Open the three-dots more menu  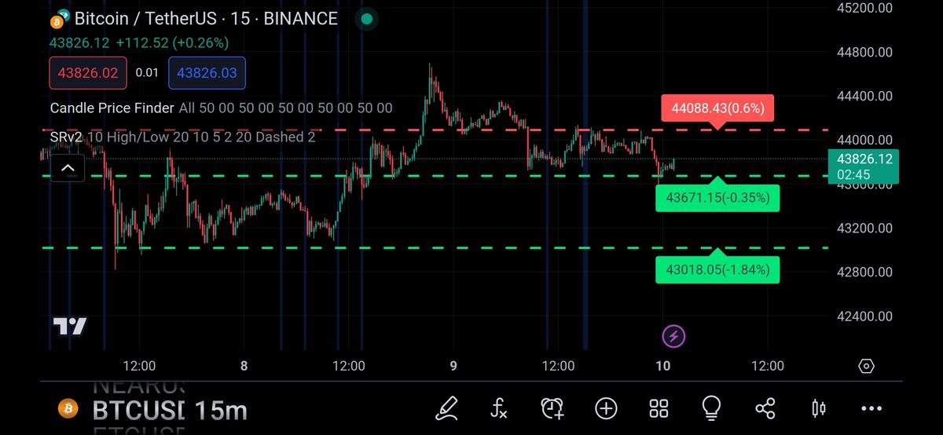tap(871, 408)
